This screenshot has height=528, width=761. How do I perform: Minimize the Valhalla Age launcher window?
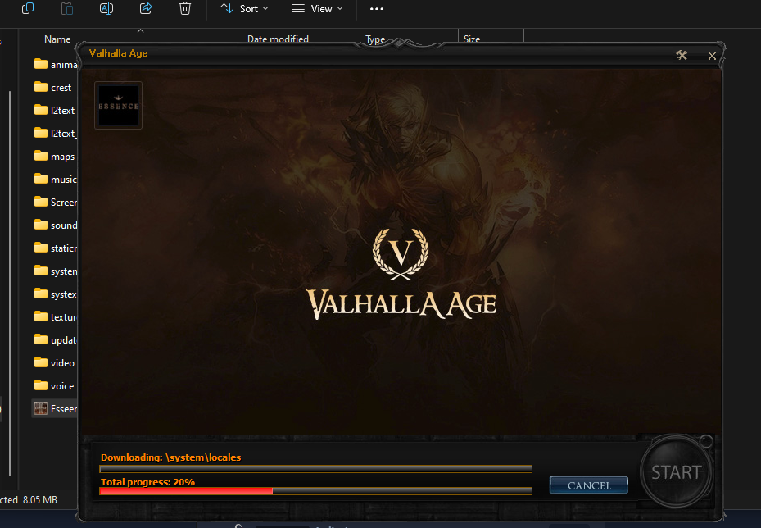pos(697,56)
